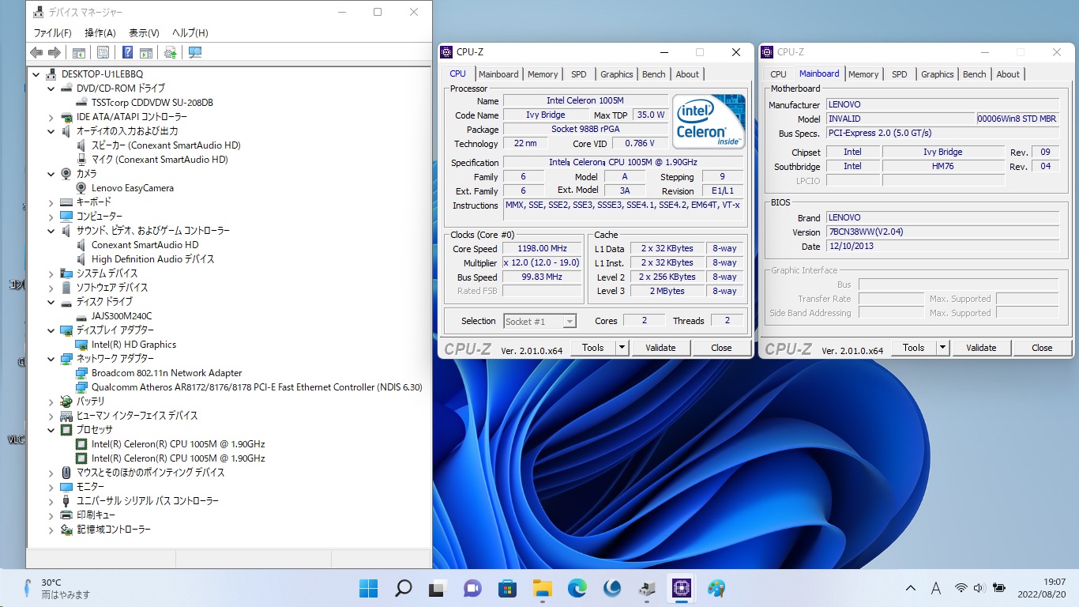Click the blue question mark Help icon
Viewport: 1079px width, 607px height.
127,53
